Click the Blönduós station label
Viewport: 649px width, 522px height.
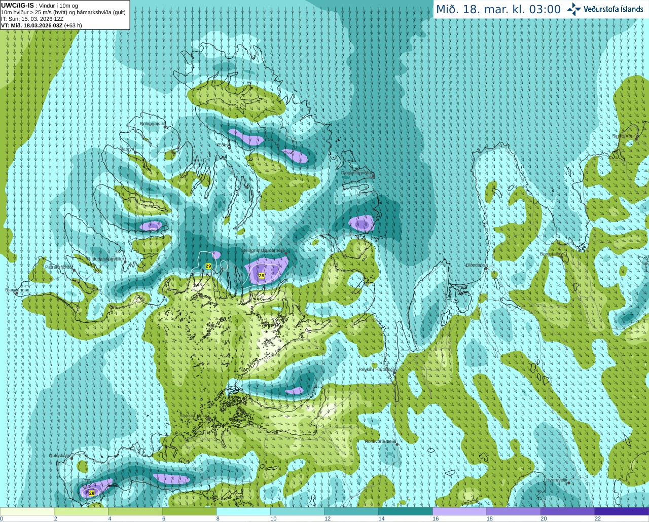476,265
